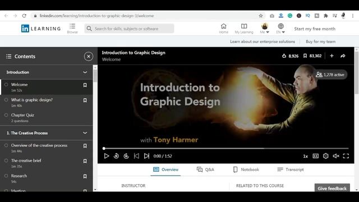Switch to the Transcript tab
The width and height of the screenshot is (359, 202).
(x=291, y=169)
